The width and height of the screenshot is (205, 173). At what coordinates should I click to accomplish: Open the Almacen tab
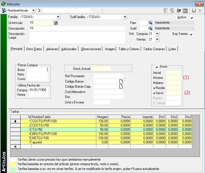pos(52,49)
